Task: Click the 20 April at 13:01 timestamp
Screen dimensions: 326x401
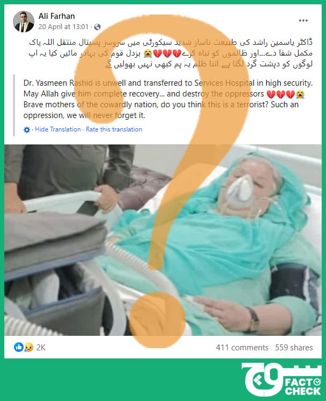Action: (x=63, y=27)
